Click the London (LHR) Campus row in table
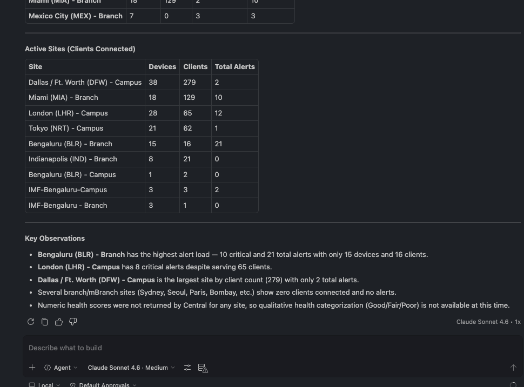Screen dimensions: 524x387 click(68, 113)
